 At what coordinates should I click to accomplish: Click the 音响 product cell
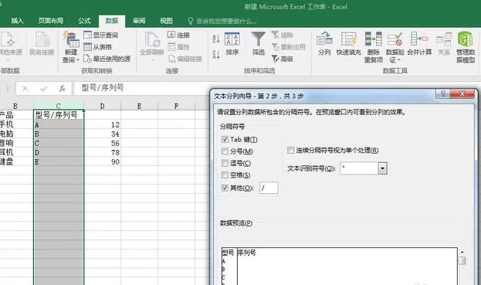coord(16,143)
